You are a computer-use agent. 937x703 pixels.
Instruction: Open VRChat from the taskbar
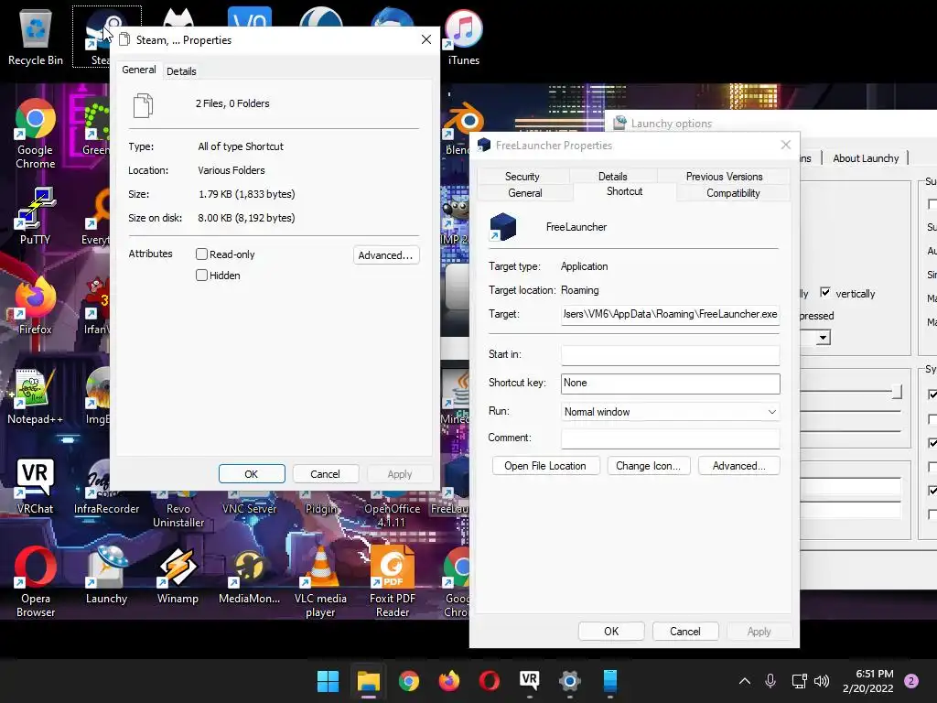coord(530,681)
